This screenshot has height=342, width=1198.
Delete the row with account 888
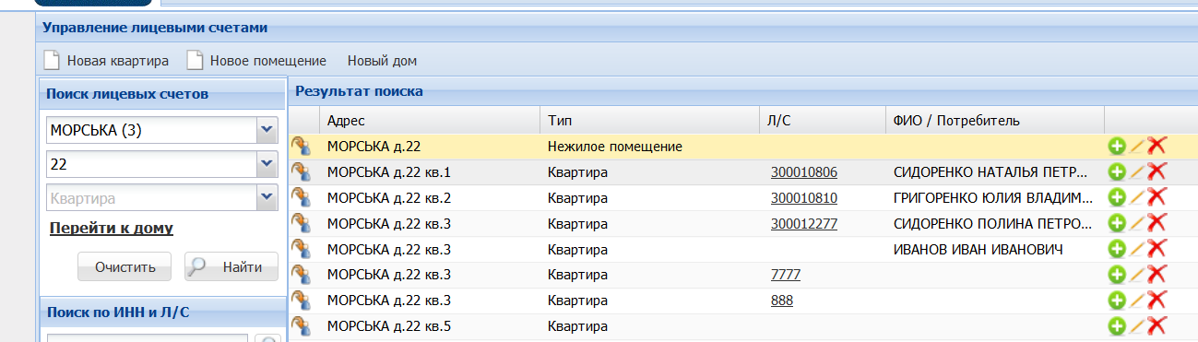(x=1156, y=301)
